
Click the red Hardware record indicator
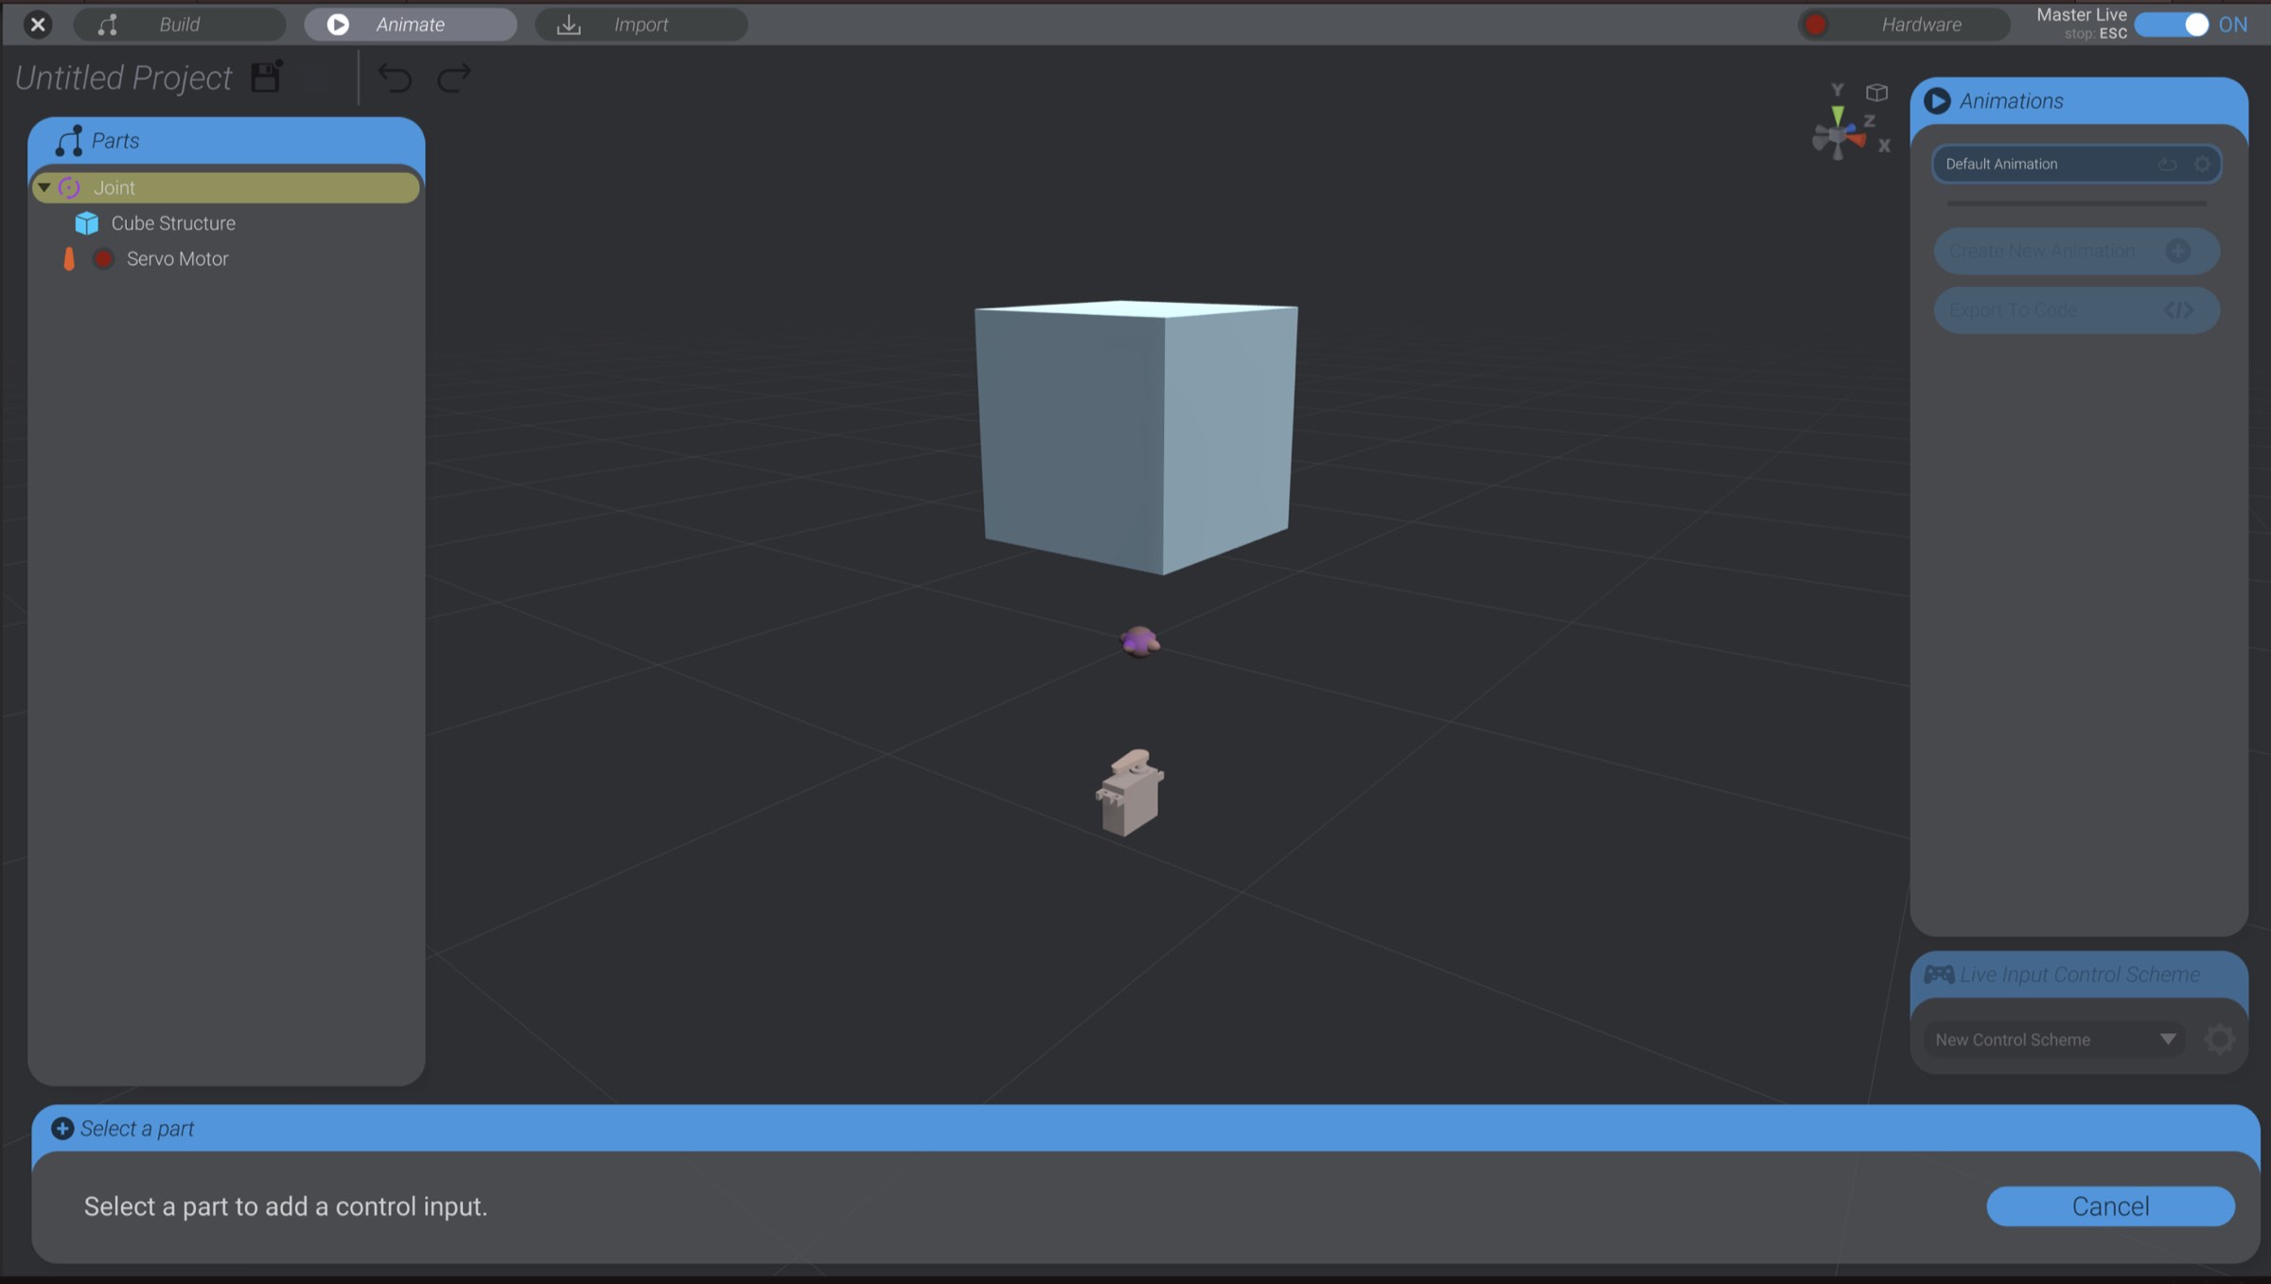(x=1816, y=25)
